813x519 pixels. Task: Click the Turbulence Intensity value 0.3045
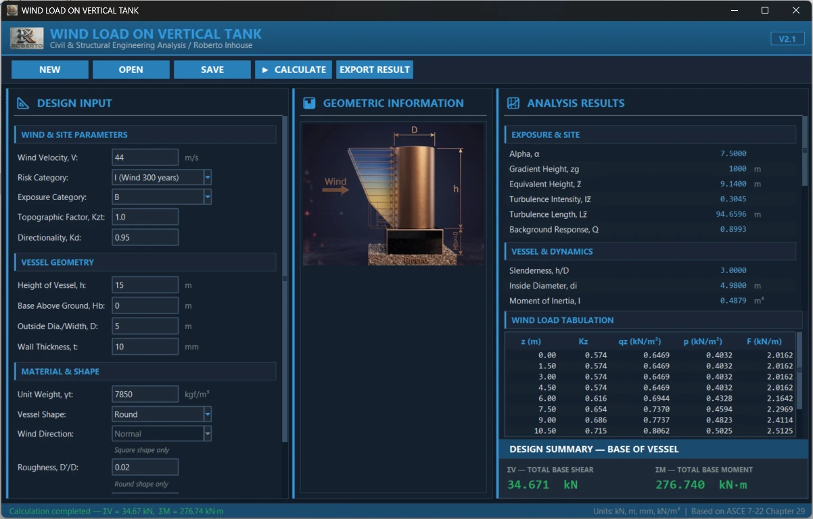(x=733, y=199)
